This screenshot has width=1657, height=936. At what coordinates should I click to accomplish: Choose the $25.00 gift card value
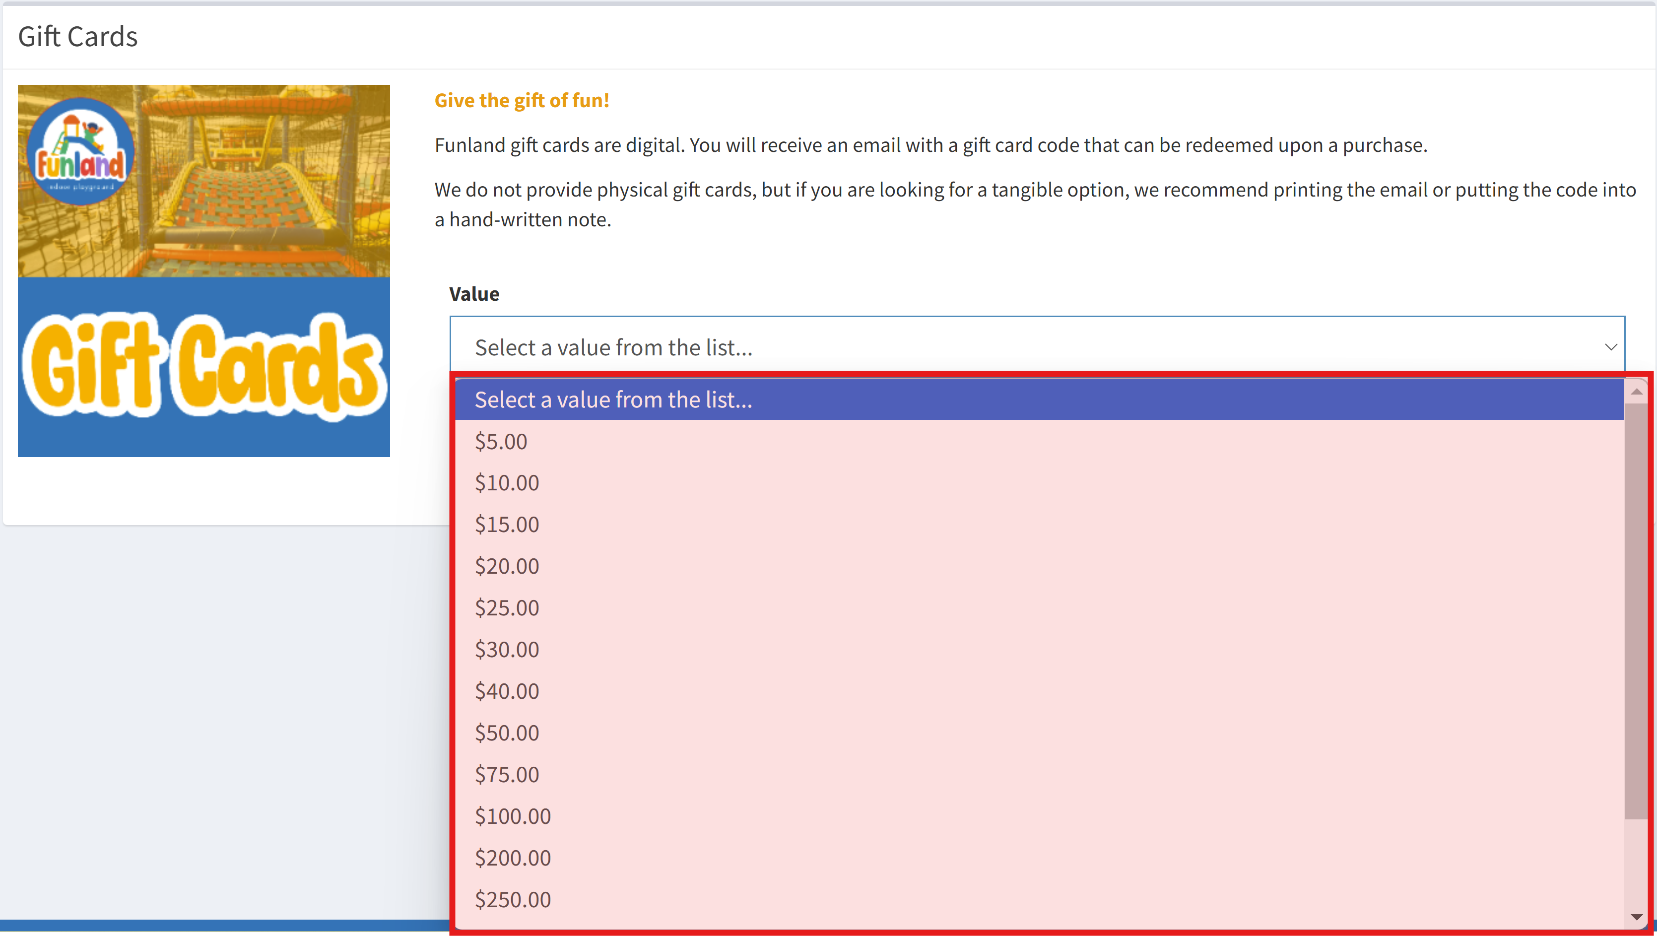pyautogui.click(x=1040, y=607)
